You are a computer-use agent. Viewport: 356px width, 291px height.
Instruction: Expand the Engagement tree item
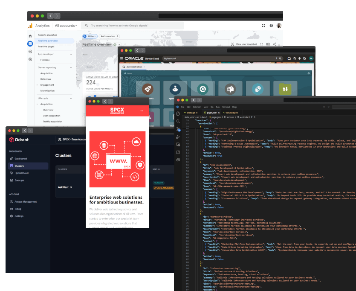(x=37, y=85)
